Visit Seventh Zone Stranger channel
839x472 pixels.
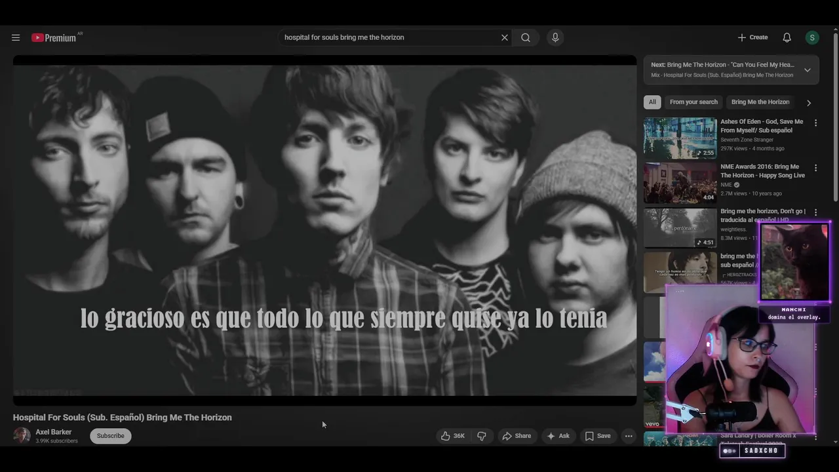(x=747, y=140)
